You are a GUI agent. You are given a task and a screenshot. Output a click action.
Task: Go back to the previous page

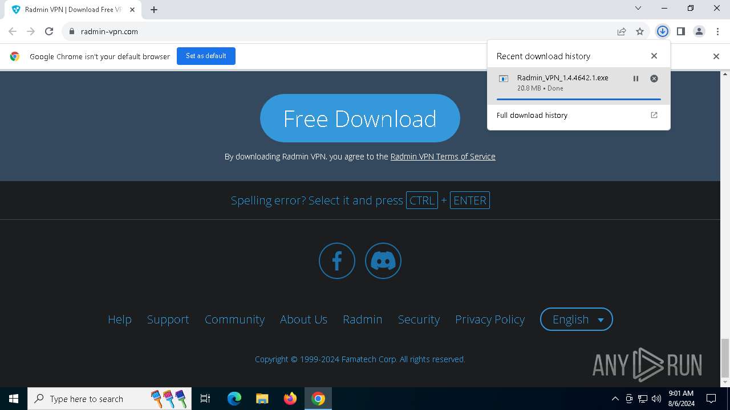[13, 31]
